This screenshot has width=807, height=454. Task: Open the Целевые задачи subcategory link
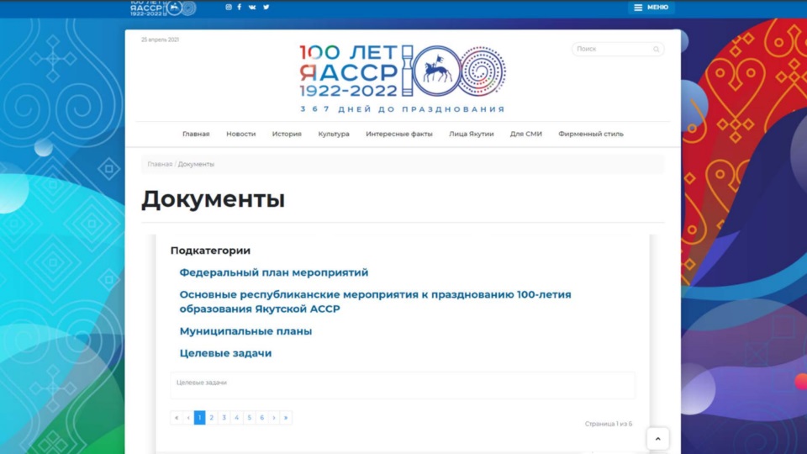[225, 353]
